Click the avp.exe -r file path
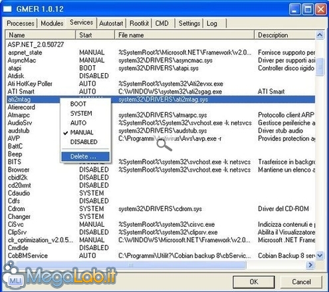The width and height of the screenshot is (329, 292). [170, 138]
